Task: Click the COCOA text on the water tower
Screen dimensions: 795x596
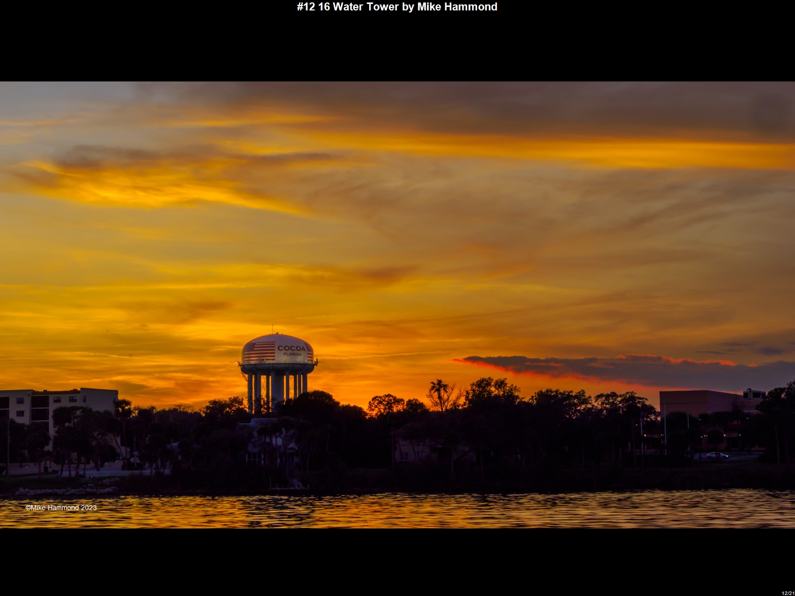Action: click(292, 348)
